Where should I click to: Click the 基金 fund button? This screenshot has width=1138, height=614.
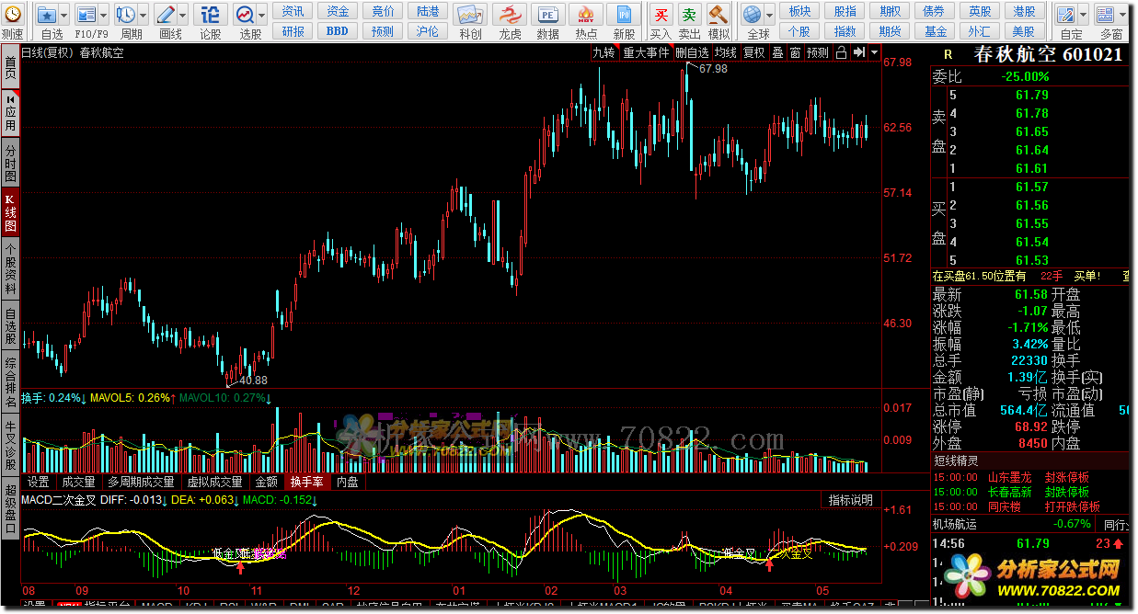click(936, 31)
